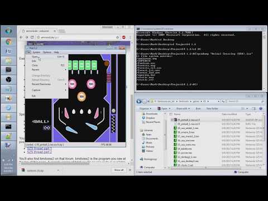The width and height of the screenshot is (268, 201).
Task: Open the Organize dropdown in Explorer
Action: [145, 108]
